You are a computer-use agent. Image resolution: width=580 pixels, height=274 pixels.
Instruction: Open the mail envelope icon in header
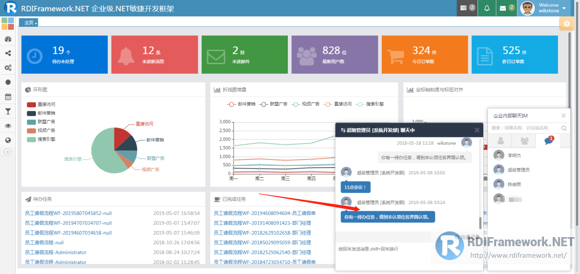pyautogui.click(x=503, y=8)
